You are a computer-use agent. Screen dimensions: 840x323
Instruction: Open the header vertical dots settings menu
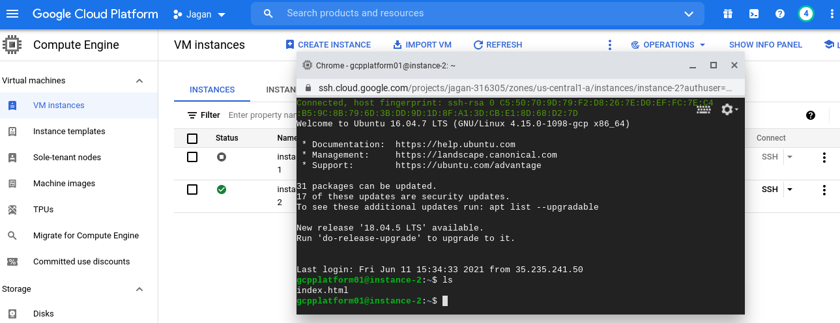(831, 14)
